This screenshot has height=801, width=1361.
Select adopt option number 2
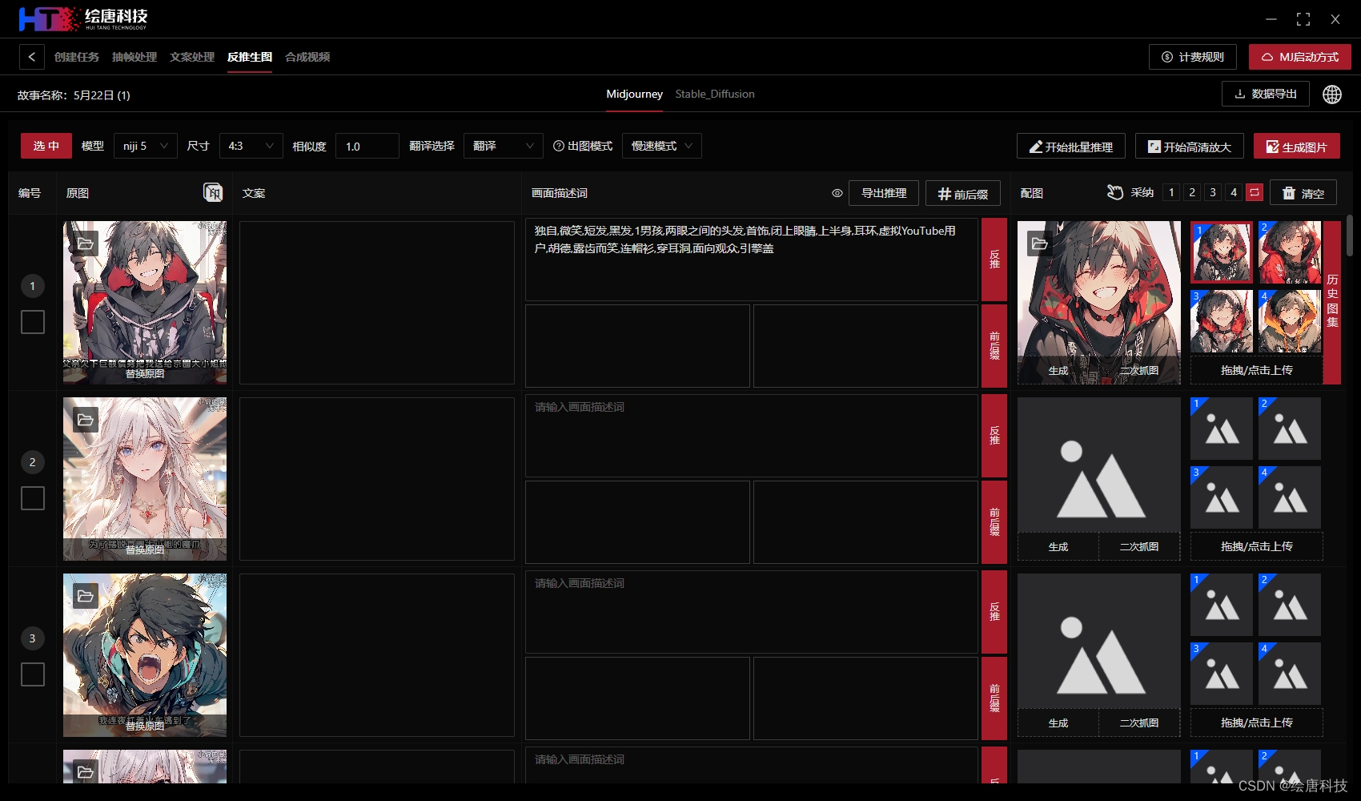[x=1192, y=192]
